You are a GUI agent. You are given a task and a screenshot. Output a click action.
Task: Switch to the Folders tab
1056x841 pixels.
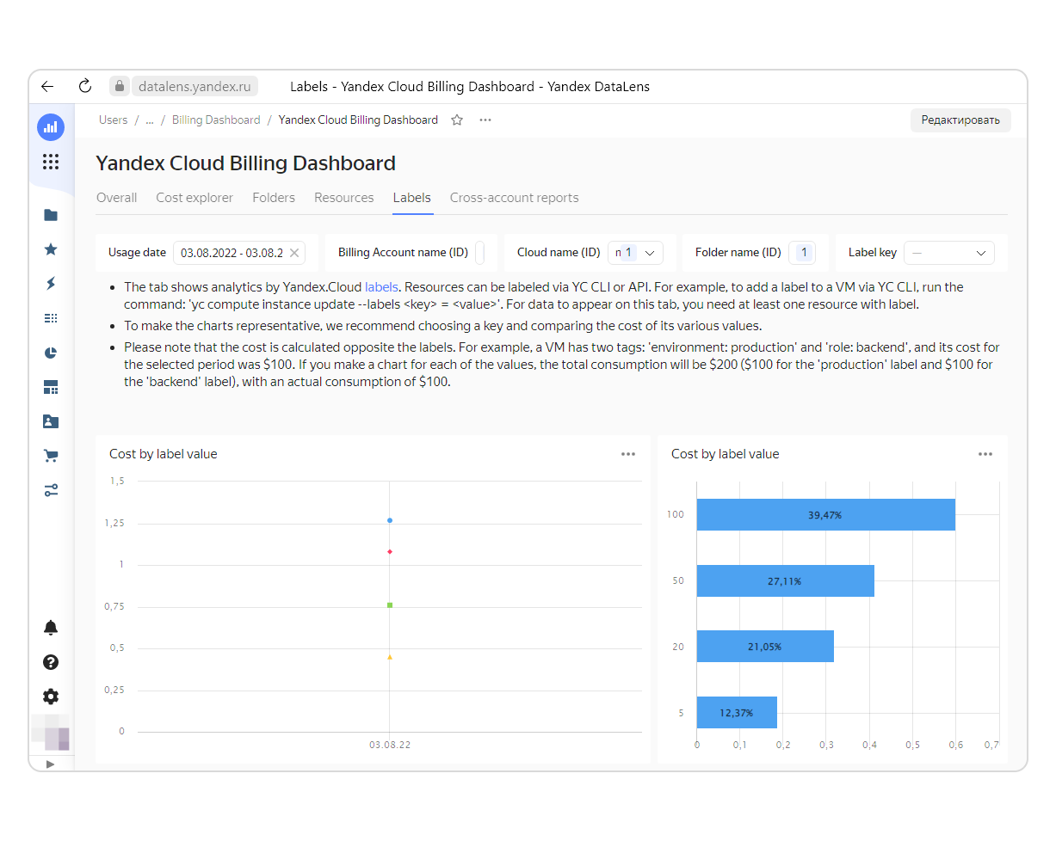[x=274, y=198]
